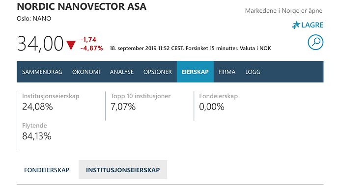
Task: Click the Institusjonseierskap 24,08% statistic
Action: 51,102
